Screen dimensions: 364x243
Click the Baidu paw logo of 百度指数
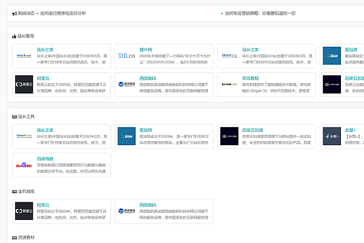tap(24, 165)
